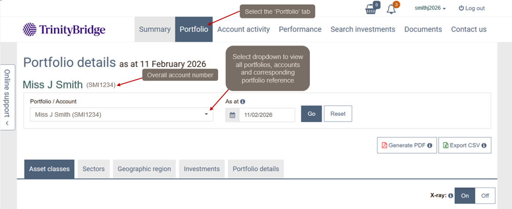Switch to the Geographic region tab

pyautogui.click(x=144, y=169)
